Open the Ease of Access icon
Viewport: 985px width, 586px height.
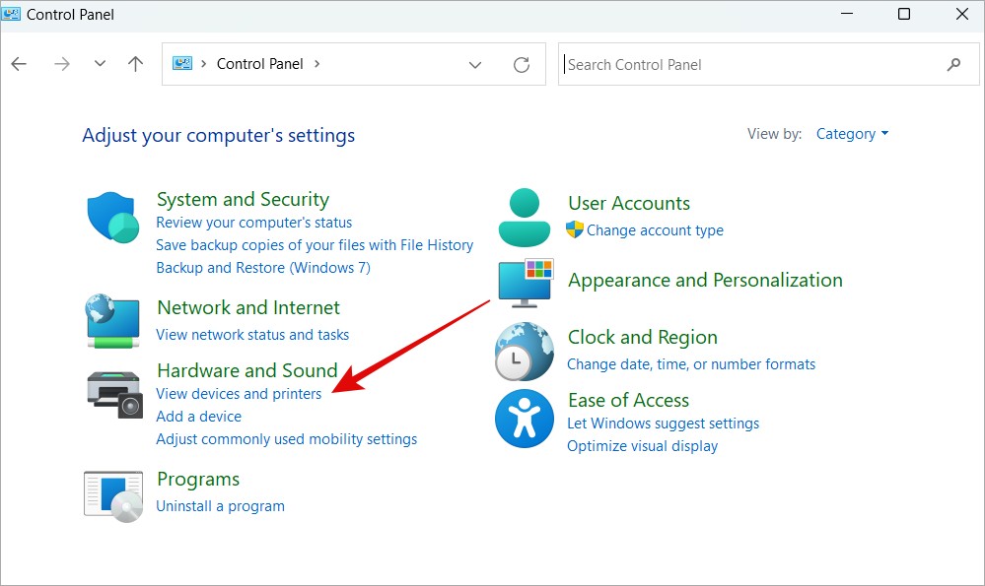pyautogui.click(x=525, y=419)
